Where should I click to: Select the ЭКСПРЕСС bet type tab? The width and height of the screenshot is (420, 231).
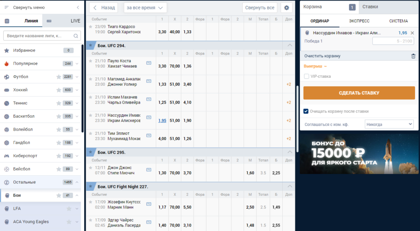359,21
